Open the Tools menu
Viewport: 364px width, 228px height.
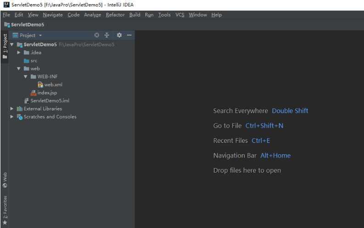[x=164, y=15]
